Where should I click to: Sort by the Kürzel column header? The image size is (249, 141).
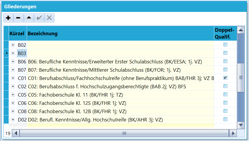click(x=18, y=33)
